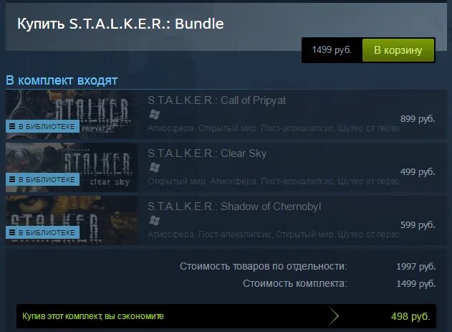
Task: Click the 599 руб. price of Shadow of Chernobyl
Action: click(x=418, y=224)
